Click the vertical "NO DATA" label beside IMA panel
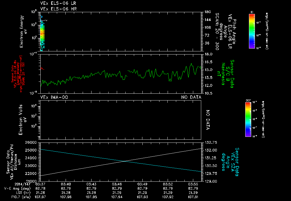Viewport: 291px width, 201px height. (208, 120)
